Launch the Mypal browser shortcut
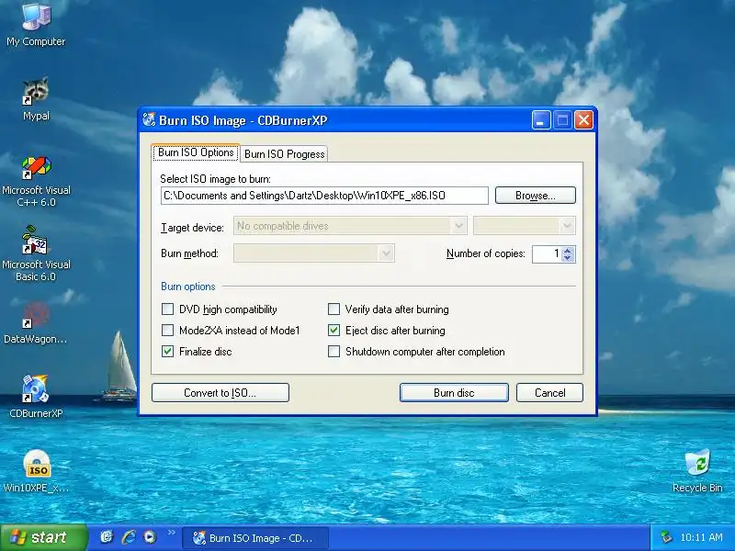The height and width of the screenshot is (551, 735). (x=36, y=99)
